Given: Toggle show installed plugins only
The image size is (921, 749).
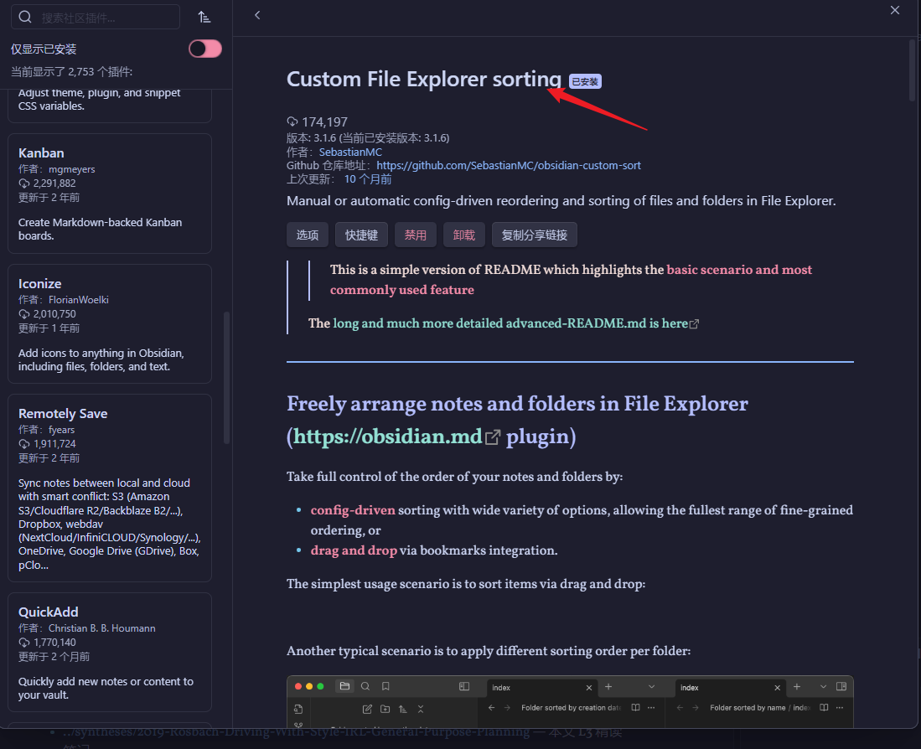Looking at the screenshot, I should [x=205, y=49].
